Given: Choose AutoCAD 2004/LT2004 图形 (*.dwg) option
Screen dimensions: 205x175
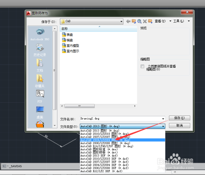Looking at the screenshot, I should pos(123,140).
